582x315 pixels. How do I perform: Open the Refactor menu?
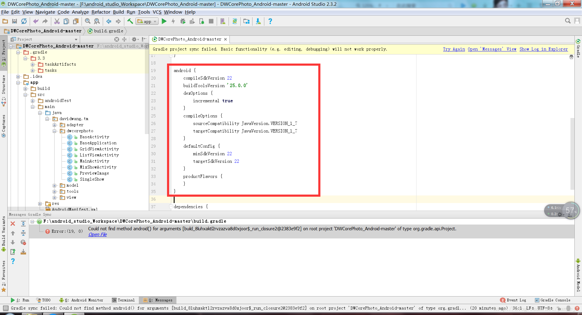tap(101, 12)
